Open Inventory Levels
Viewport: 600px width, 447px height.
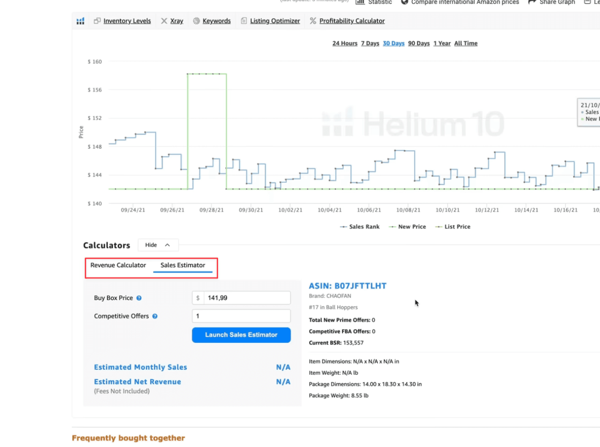(127, 21)
